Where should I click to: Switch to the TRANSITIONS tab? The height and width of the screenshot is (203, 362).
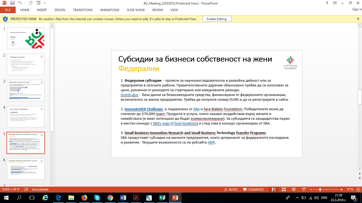pos(83,10)
